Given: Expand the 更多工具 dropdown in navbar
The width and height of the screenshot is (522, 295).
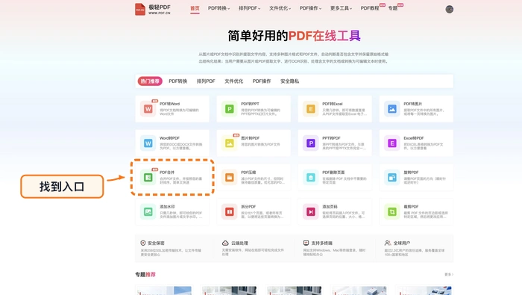Looking at the screenshot, I should pyautogui.click(x=341, y=8).
